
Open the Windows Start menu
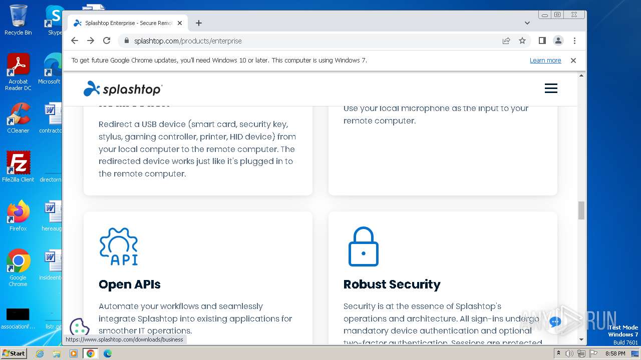(14, 353)
